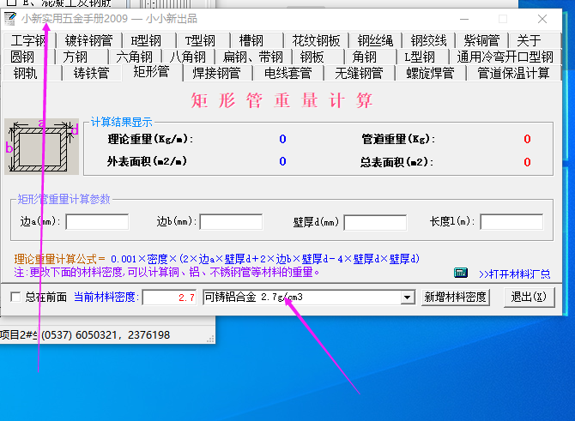Open the 通用冷弯开口型钢 tab
This screenshot has height=421, width=575.
[505, 57]
